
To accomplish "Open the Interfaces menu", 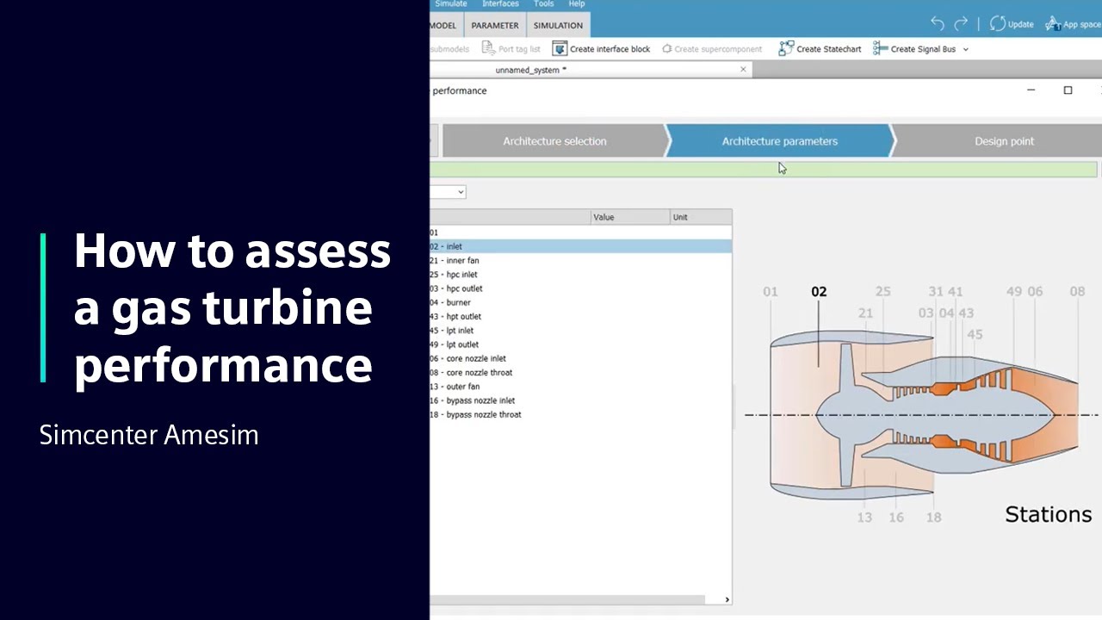I will click(x=500, y=4).
